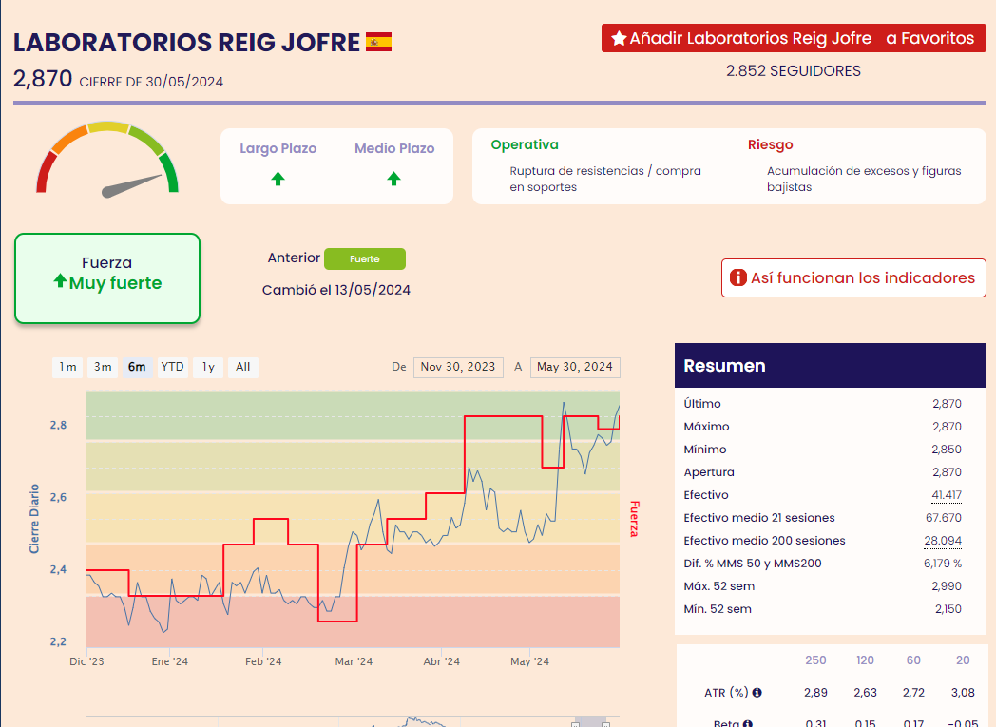Image resolution: width=996 pixels, height=727 pixels.
Task: Edit the 'May 30, 2024' end date field
Action: (x=575, y=367)
